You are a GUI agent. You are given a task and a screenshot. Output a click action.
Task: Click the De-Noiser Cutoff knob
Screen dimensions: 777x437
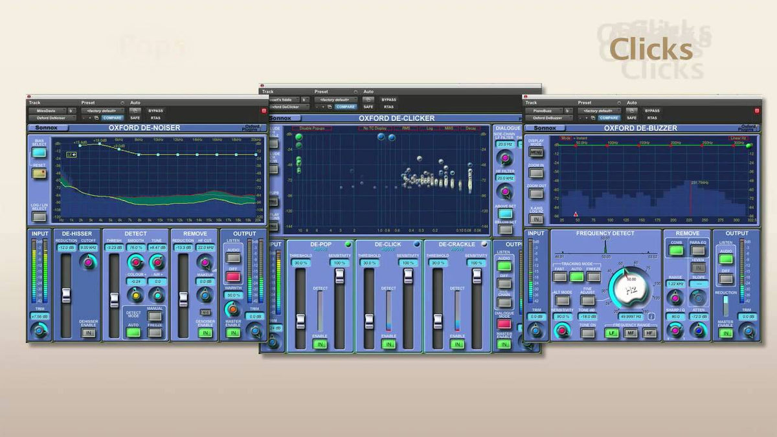pyautogui.click(x=88, y=262)
